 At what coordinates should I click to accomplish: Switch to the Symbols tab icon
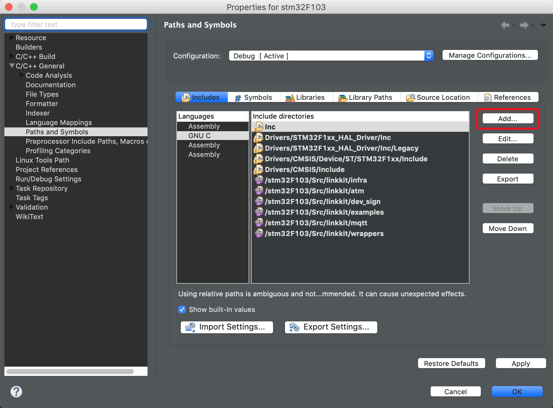[x=238, y=97]
